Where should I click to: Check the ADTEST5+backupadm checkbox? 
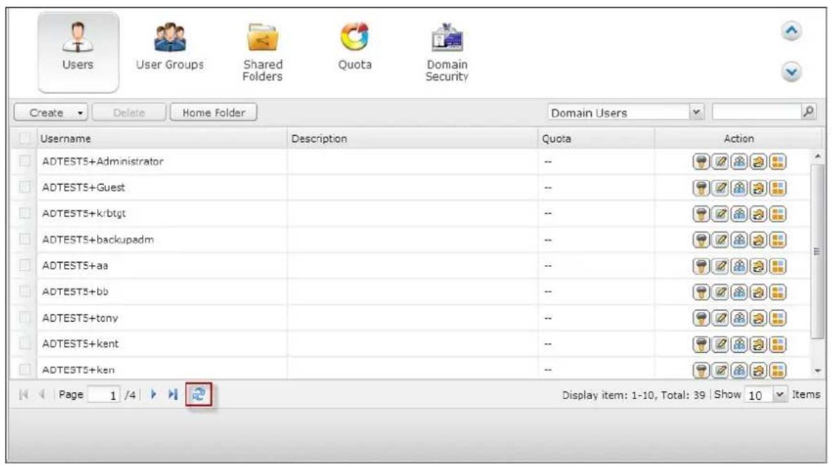click(25, 239)
